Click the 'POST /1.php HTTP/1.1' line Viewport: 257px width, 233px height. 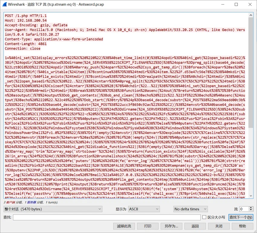coord(26,16)
